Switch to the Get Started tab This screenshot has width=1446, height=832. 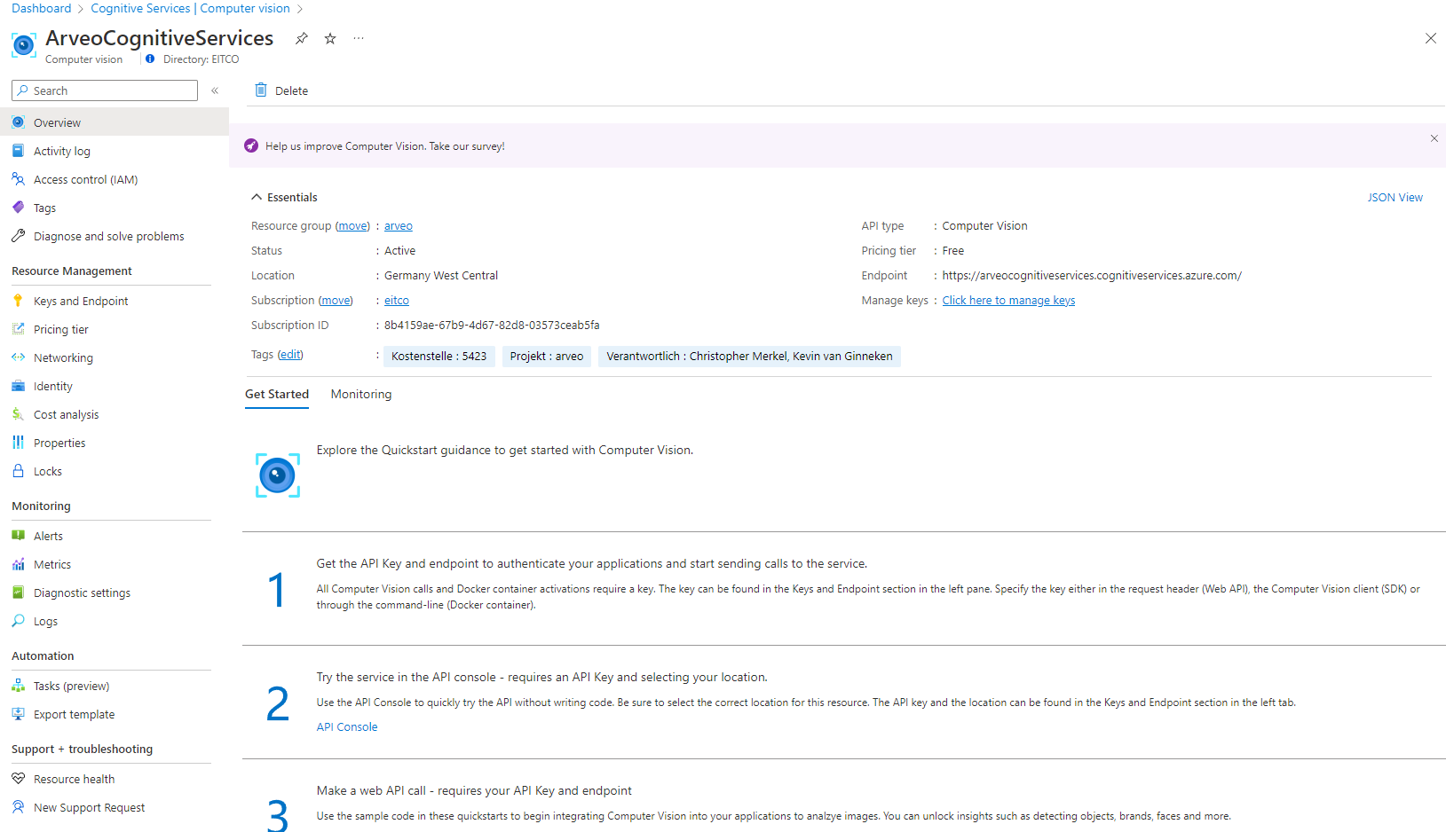point(277,394)
